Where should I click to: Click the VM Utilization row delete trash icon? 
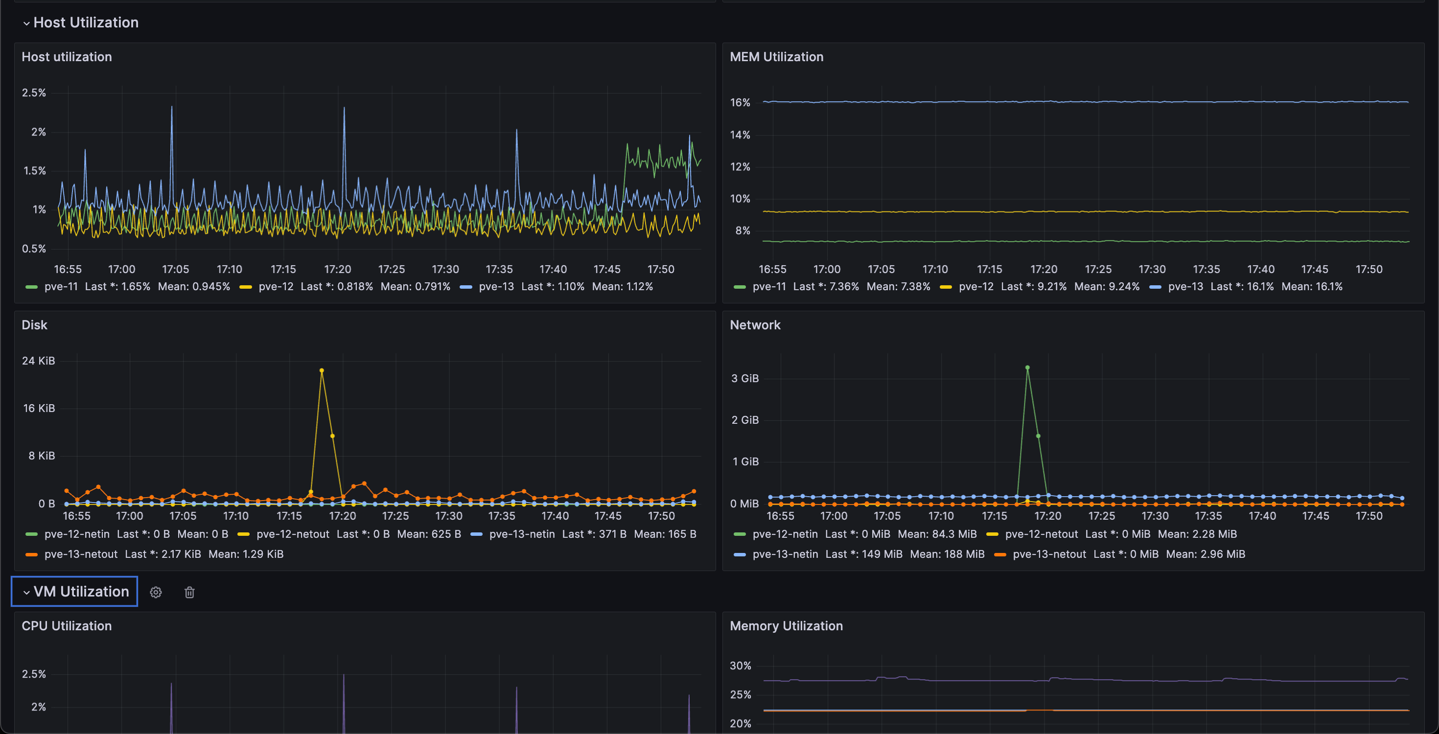pos(189,592)
